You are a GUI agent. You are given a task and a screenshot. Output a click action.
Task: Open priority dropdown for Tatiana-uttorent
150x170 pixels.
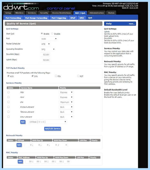66,112
